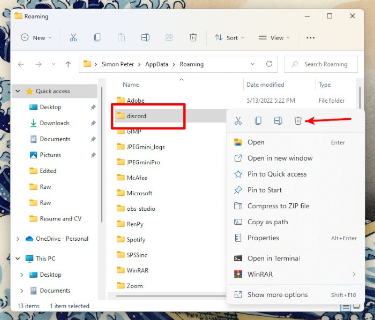The width and height of the screenshot is (375, 320).
Task: Refresh the Roaming folder view
Action: (x=269, y=64)
